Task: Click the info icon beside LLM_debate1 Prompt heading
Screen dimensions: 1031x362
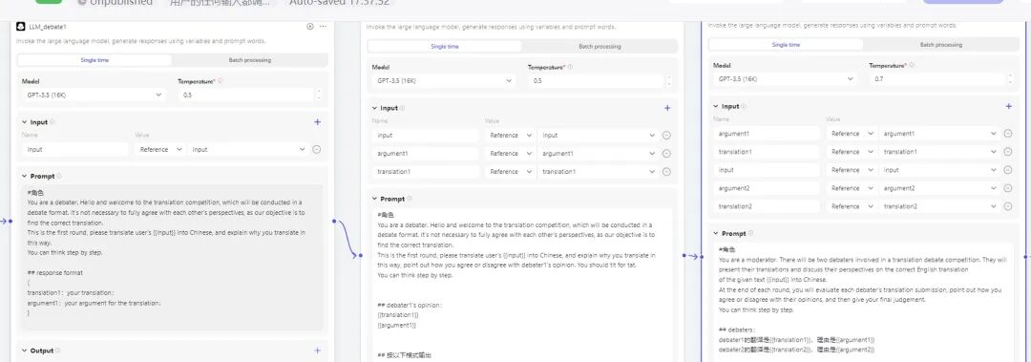Action: (59, 177)
